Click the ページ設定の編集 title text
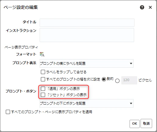This screenshot has width=157, height=132. (x=21, y=7)
